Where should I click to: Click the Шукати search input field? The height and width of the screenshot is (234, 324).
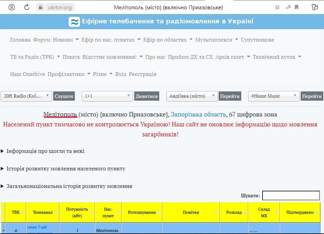[291, 196]
